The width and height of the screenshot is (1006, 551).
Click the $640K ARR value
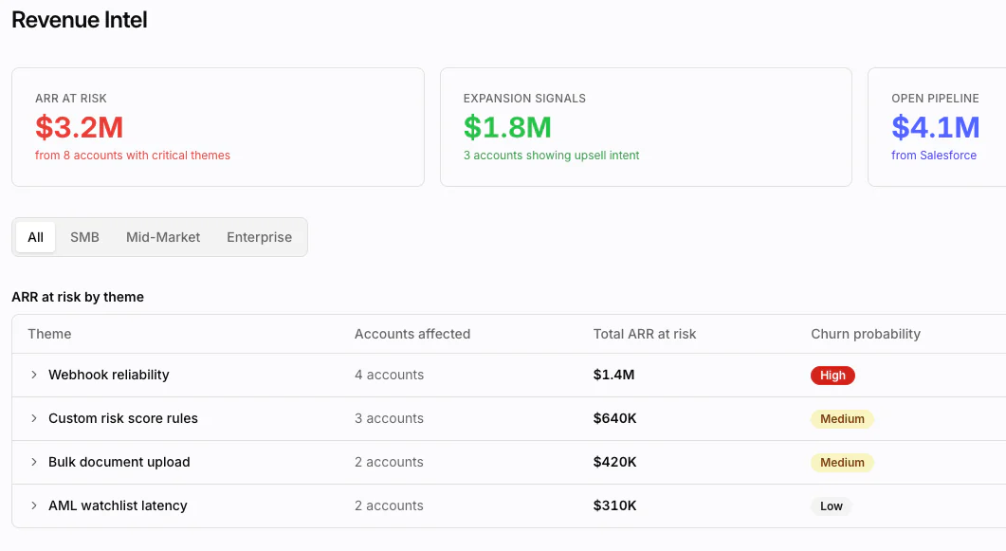(614, 418)
